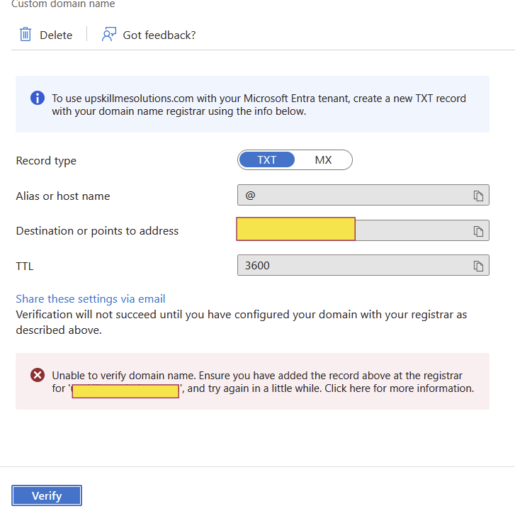Switch record type to MX
This screenshot has width=515, height=516.
(323, 160)
